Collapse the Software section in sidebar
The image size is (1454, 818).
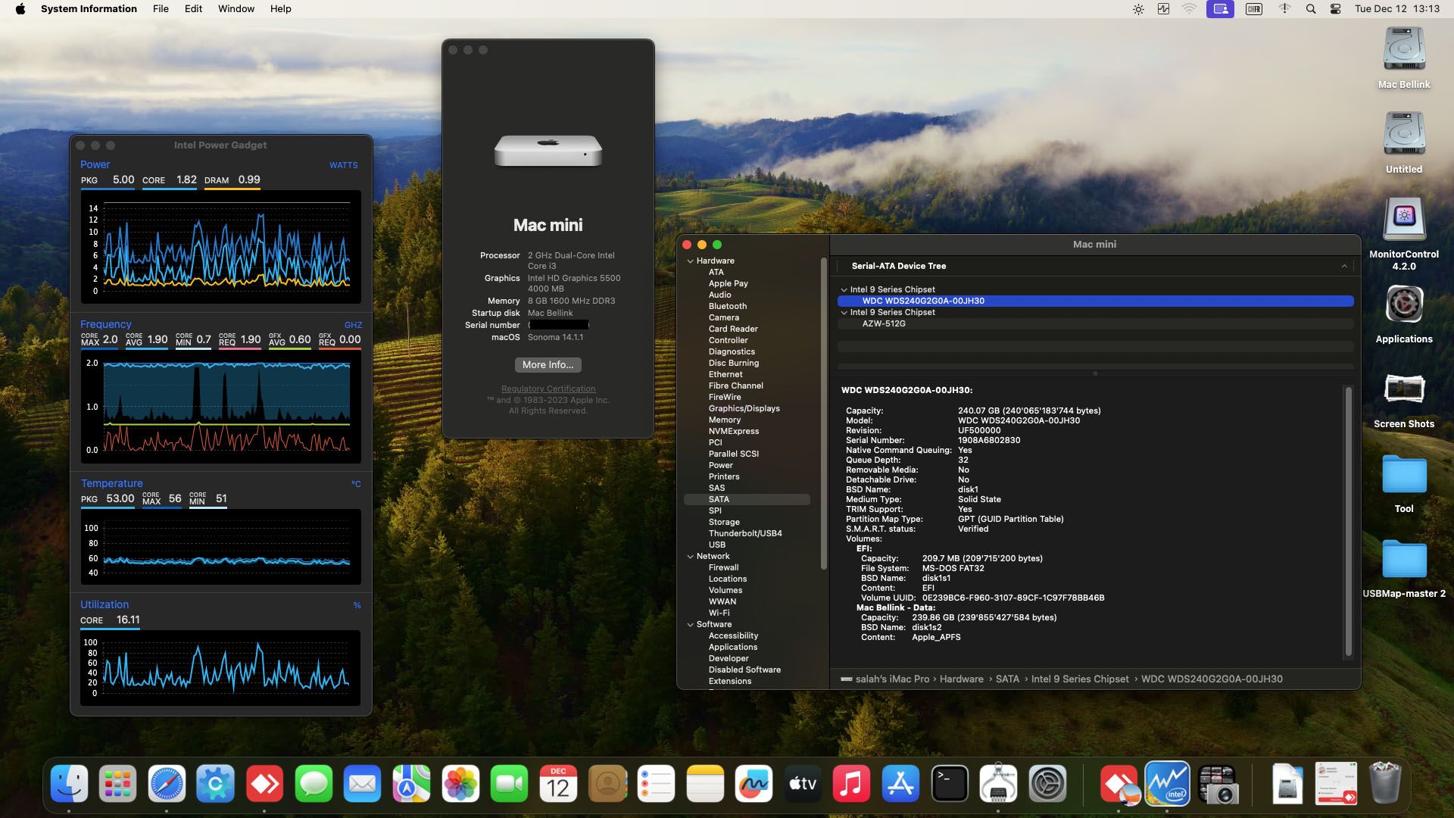pos(690,624)
